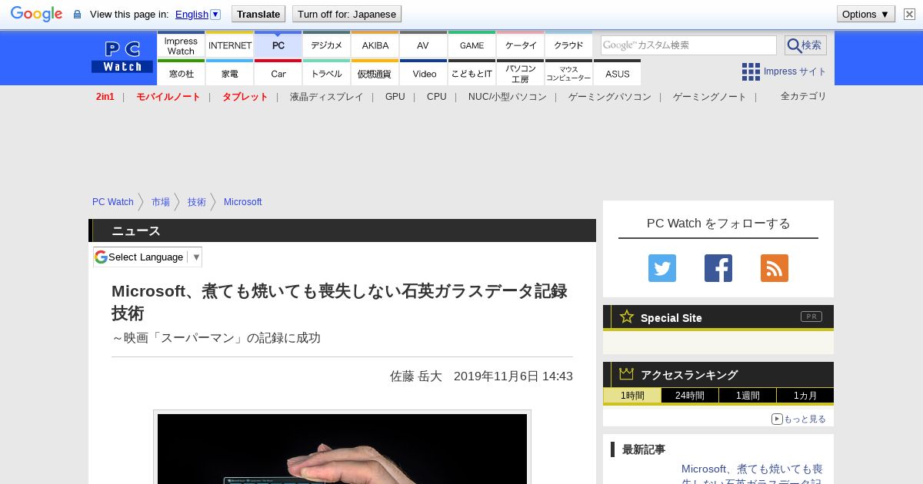
Task: Go to the 液晶ディスプレイ category
Action: point(326,97)
